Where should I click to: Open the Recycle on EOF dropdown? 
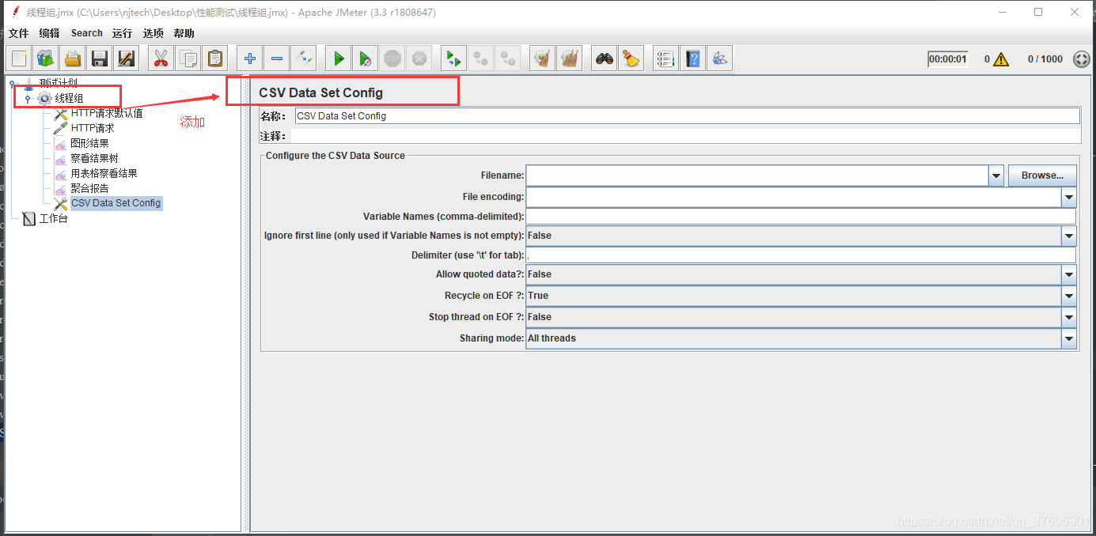tap(1069, 296)
